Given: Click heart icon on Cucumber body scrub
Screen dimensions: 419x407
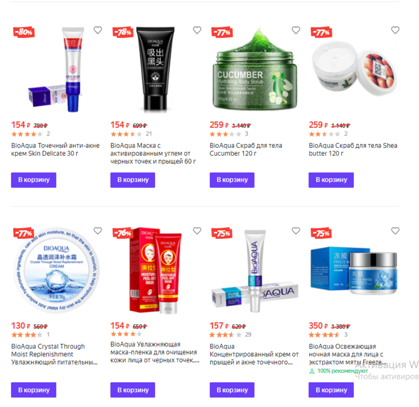Looking at the screenshot, I should [296, 30].
